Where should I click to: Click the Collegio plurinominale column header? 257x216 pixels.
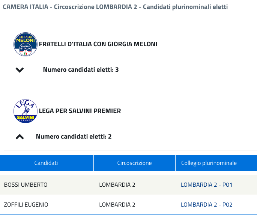click(x=216, y=163)
